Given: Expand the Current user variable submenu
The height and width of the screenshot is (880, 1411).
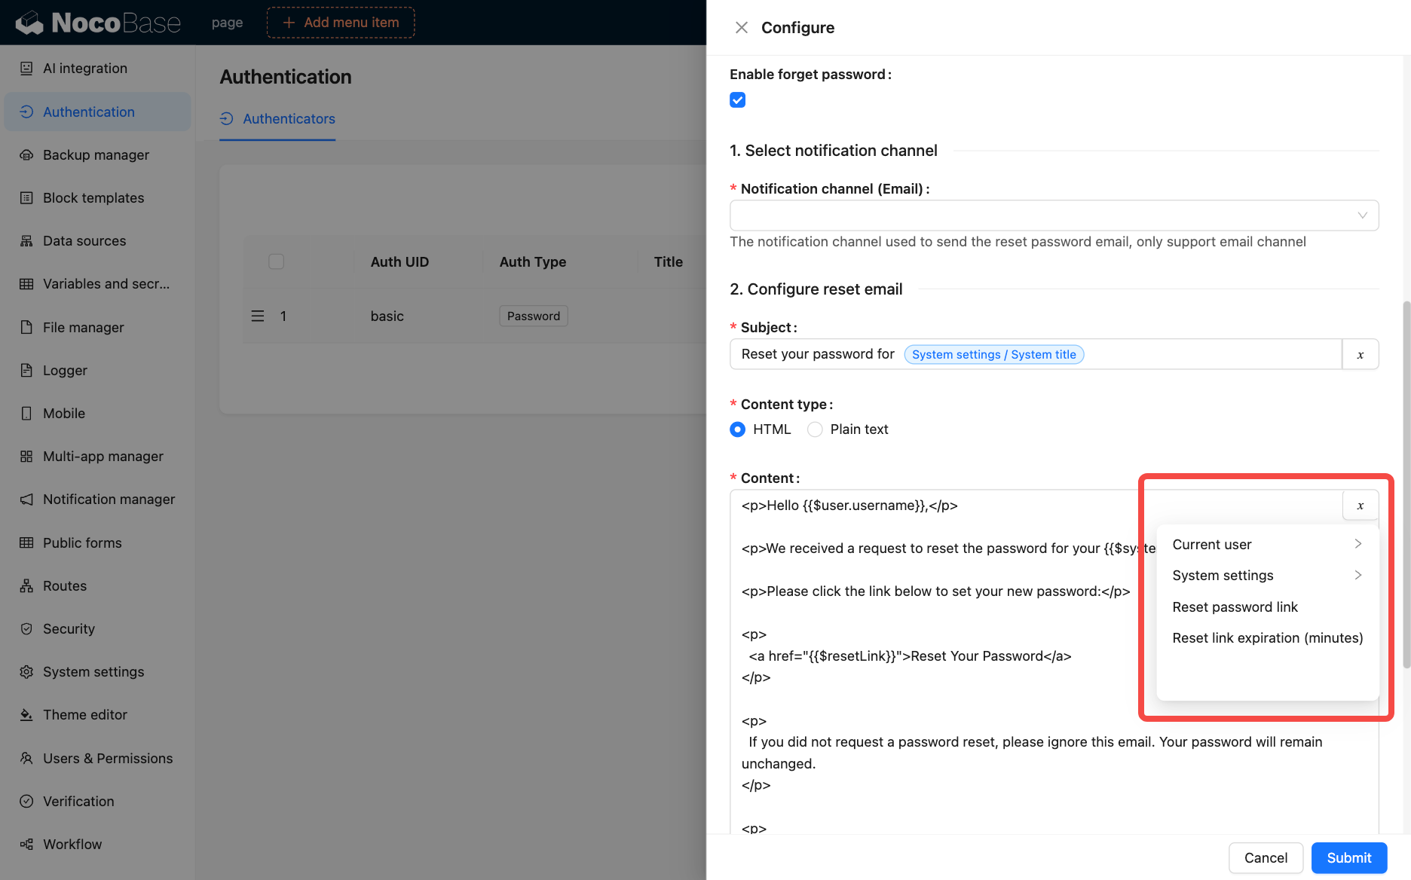Looking at the screenshot, I should click(1266, 545).
